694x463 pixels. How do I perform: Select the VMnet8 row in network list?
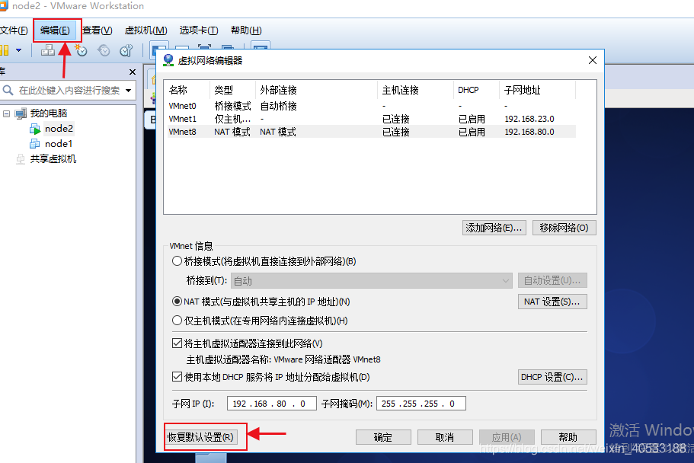371,132
